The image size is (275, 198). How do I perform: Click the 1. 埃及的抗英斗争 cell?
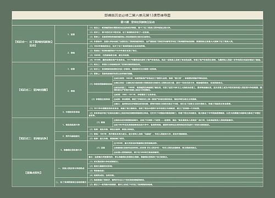pos(71,125)
